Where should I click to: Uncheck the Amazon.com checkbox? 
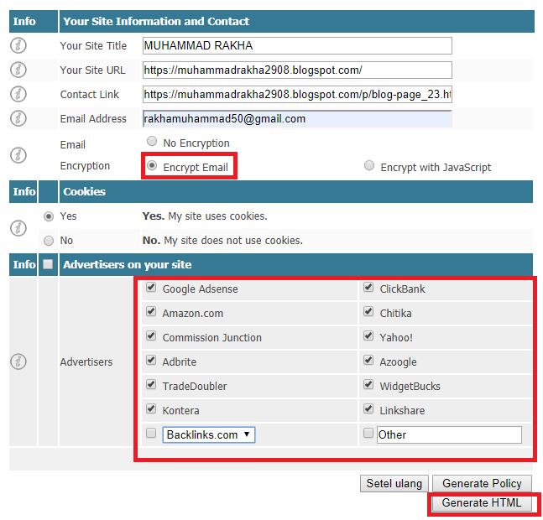click(x=151, y=311)
